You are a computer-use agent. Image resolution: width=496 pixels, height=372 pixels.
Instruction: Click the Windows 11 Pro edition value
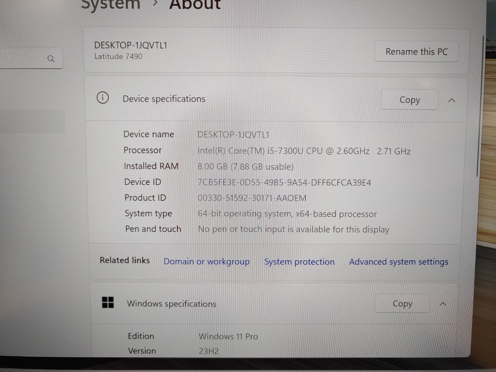tap(228, 336)
